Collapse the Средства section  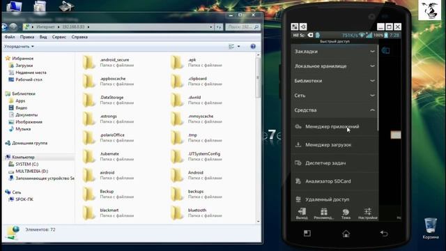pyautogui.click(x=334, y=110)
